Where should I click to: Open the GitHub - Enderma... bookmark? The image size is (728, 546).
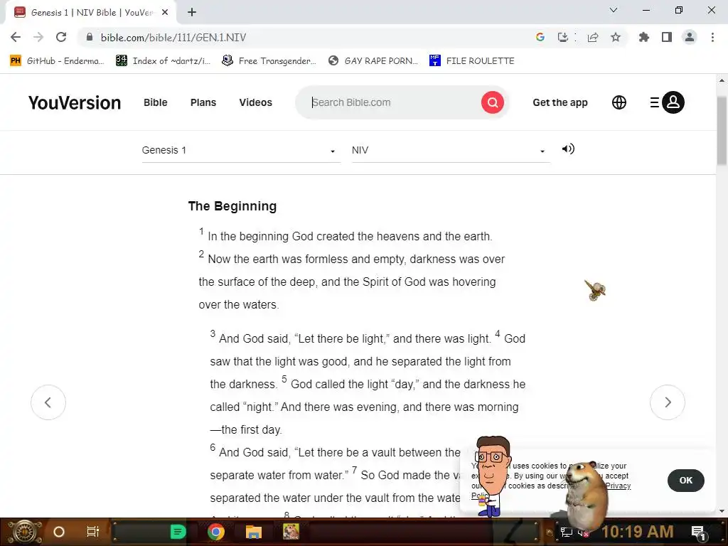coord(57,61)
